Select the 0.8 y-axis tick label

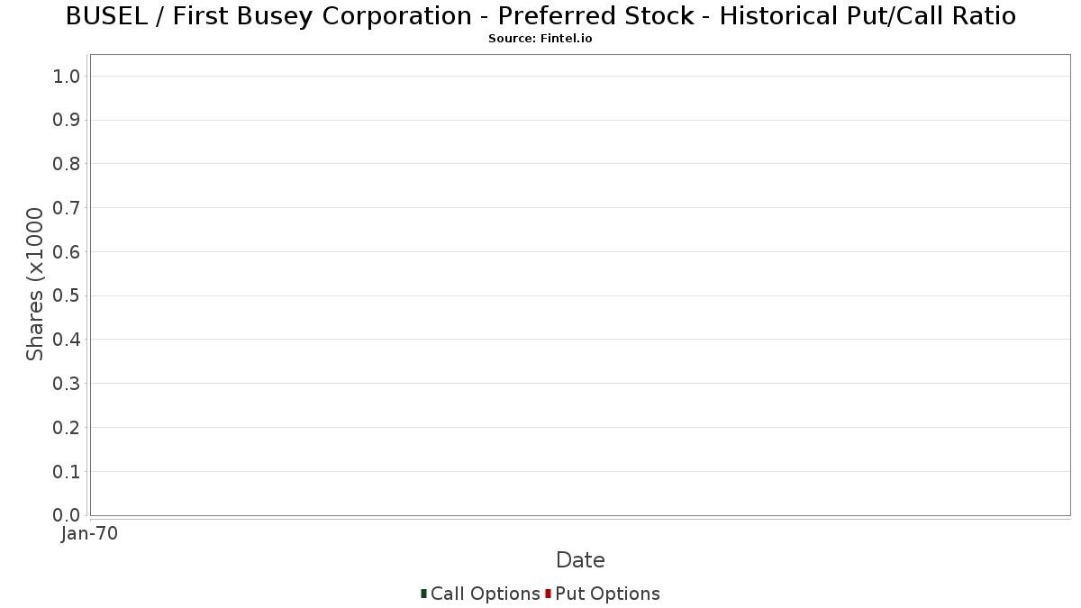[67, 164]
